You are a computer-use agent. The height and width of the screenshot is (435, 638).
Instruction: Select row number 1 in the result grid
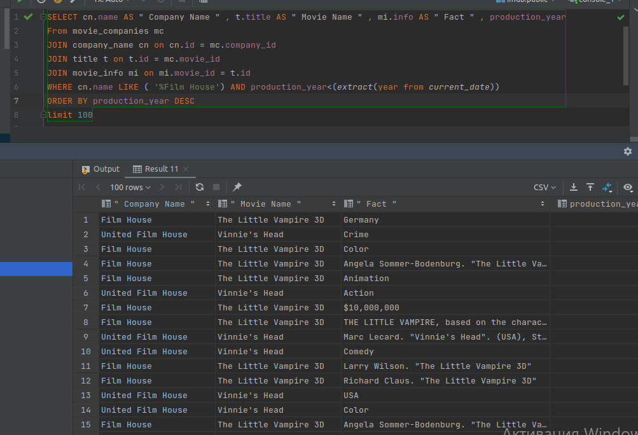[x=86, y=220]
